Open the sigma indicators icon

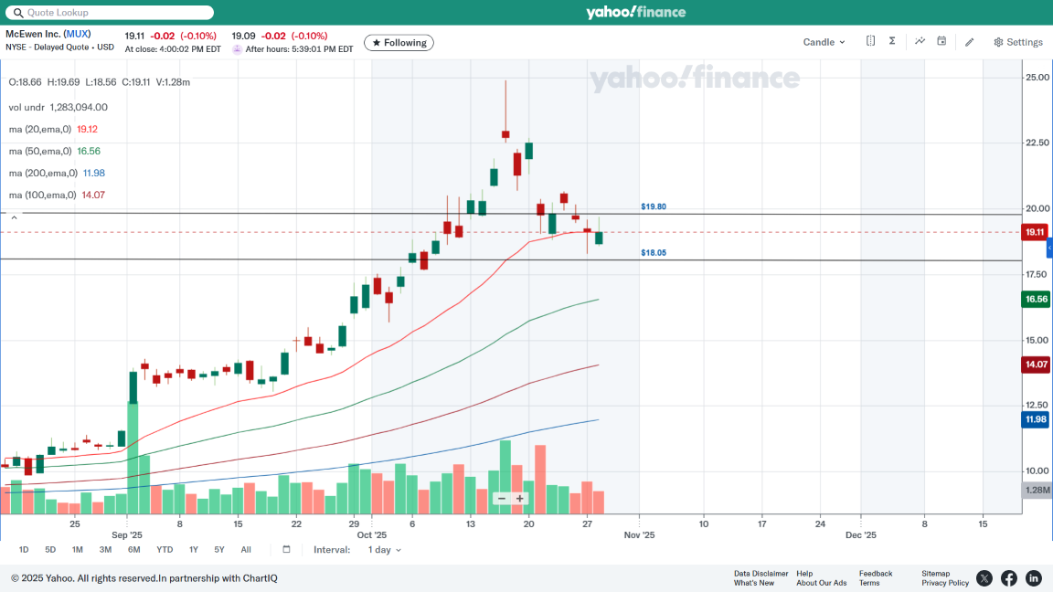pyautogui.click(x=892, y=41)
